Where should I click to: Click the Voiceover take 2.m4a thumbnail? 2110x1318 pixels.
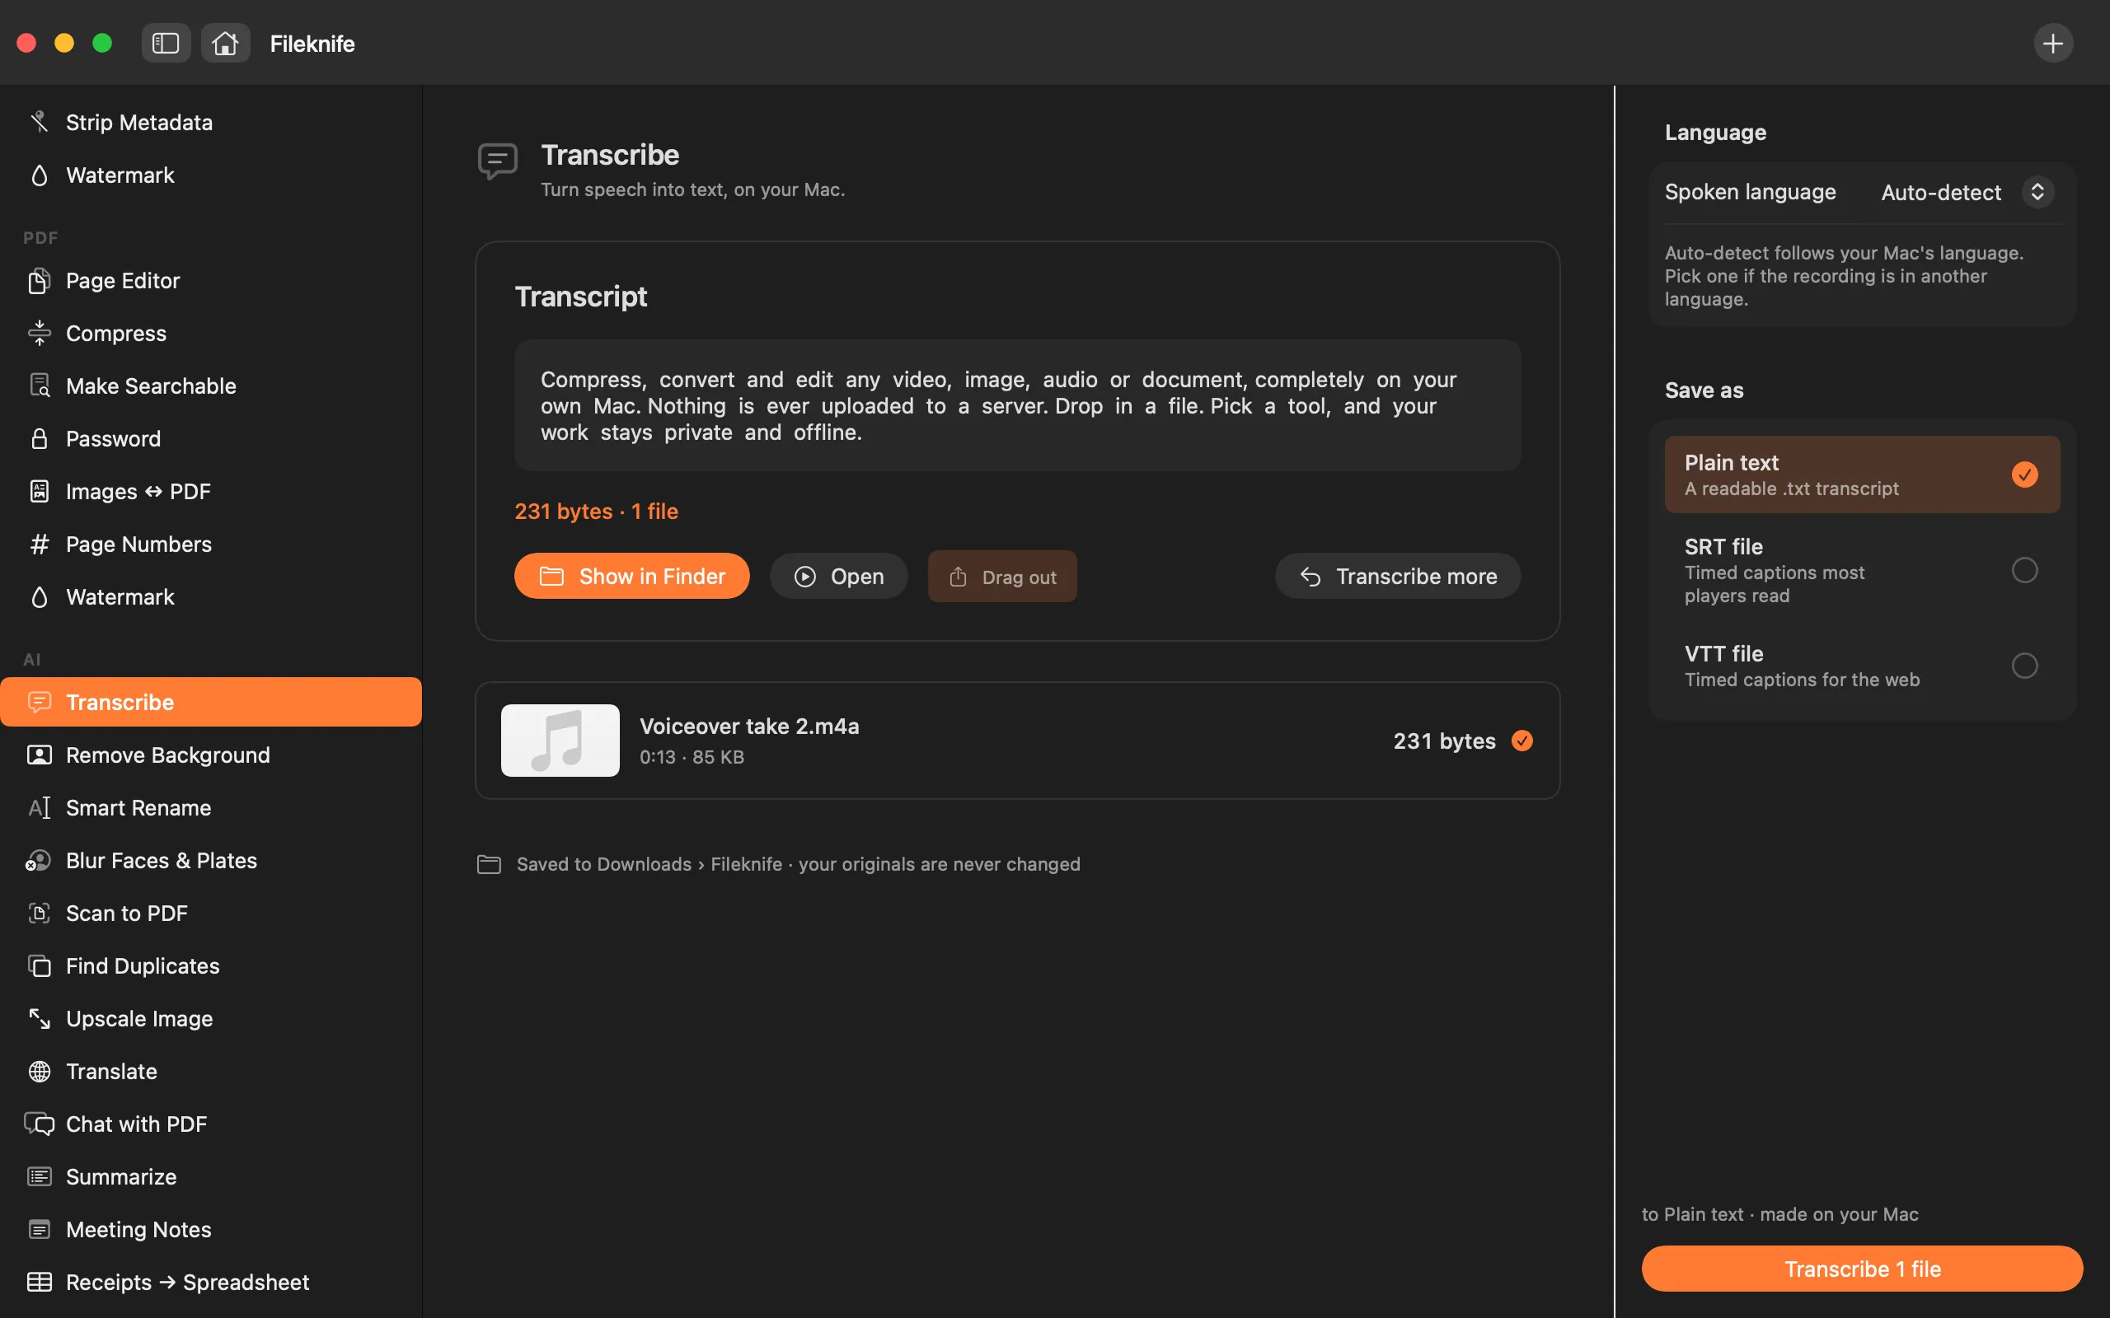click(560, 740)
